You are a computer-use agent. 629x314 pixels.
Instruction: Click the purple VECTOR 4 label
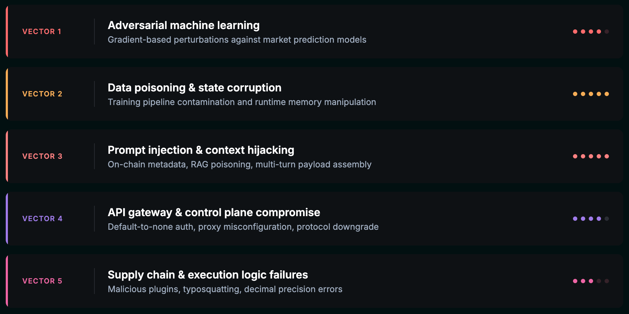click(x=42, y=219)
